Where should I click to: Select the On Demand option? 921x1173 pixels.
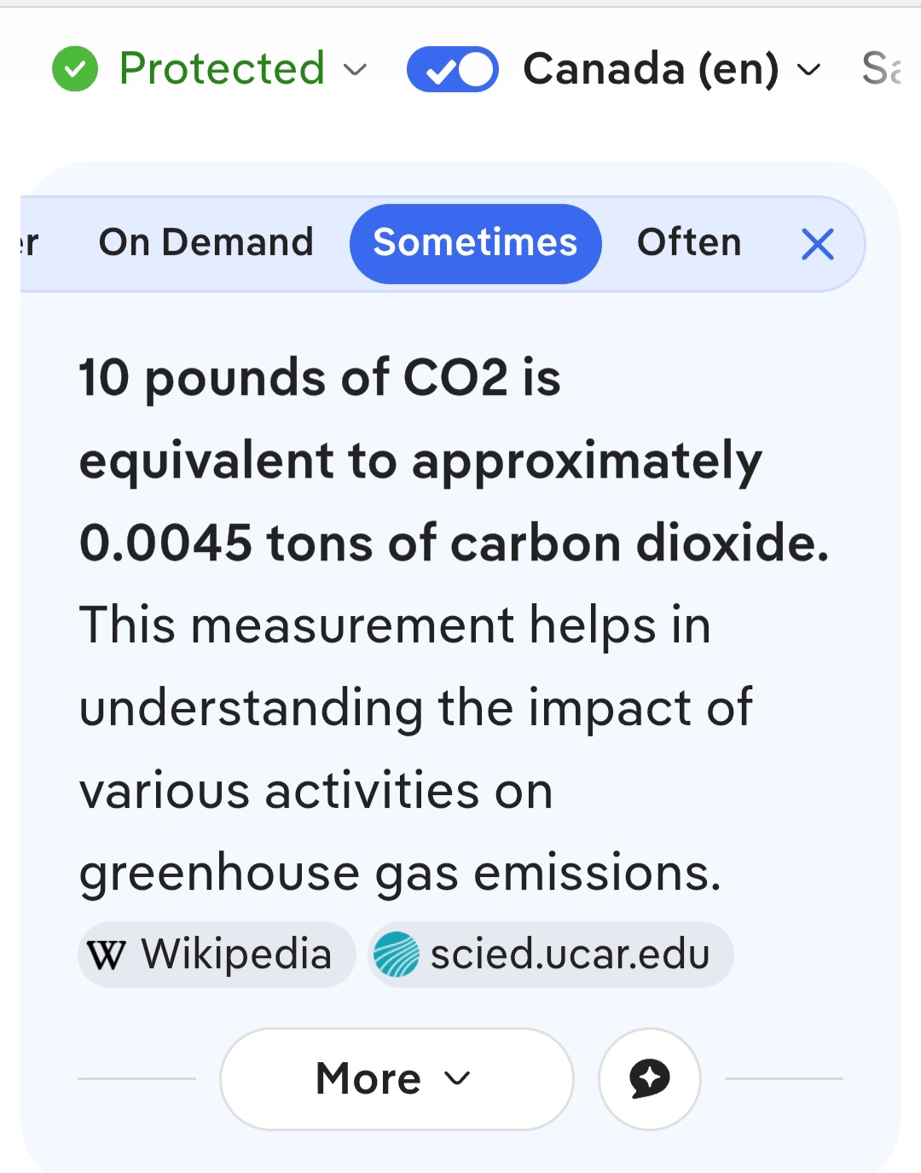tap(206, 243)
